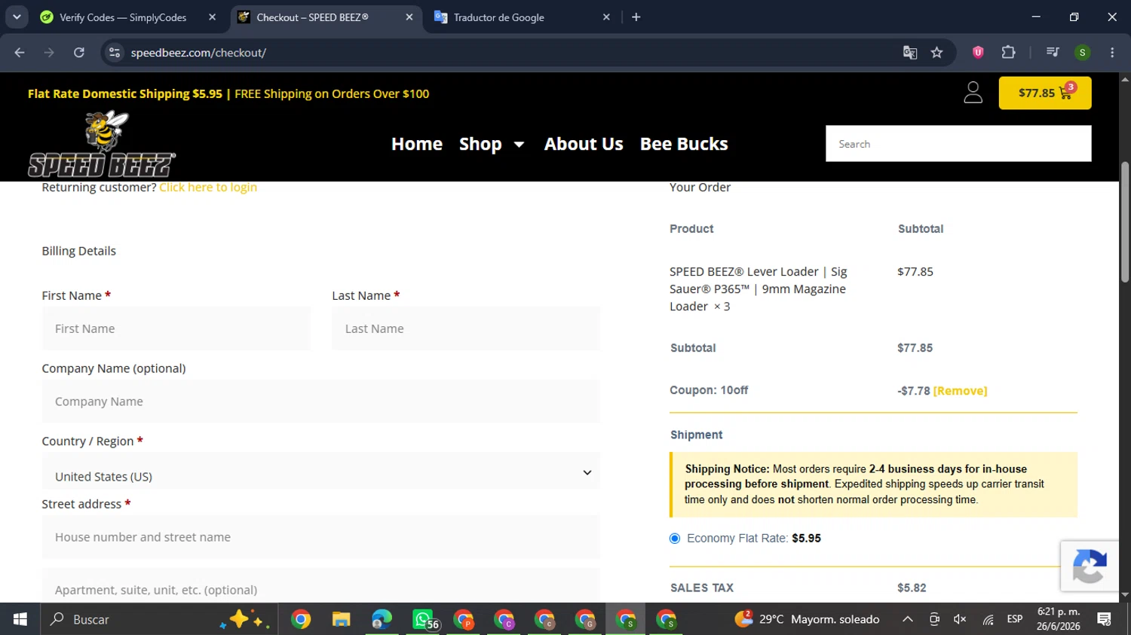Screen dimensions: 1131x635
Task: Unmute the system volume icon
Action: 960,619
